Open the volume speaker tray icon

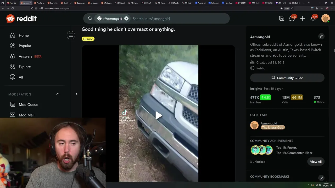click(320, 185)
